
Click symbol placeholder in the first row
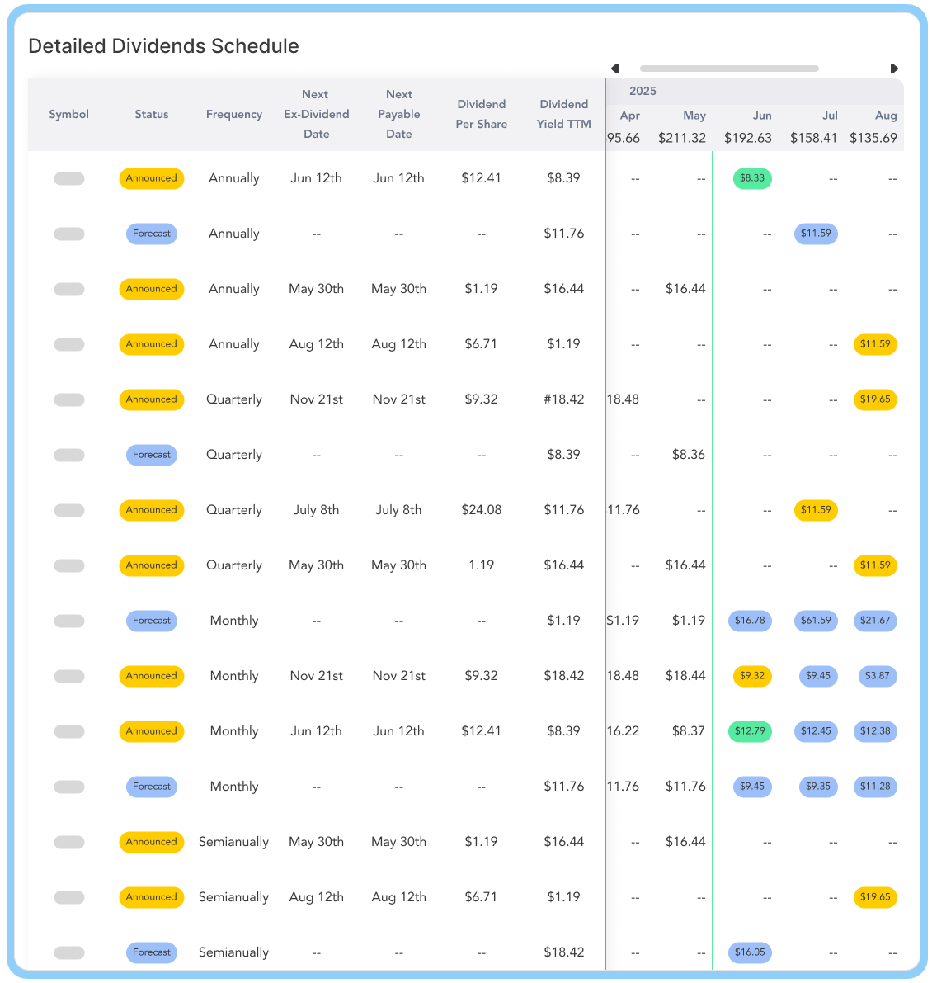[x=69, y=178]
